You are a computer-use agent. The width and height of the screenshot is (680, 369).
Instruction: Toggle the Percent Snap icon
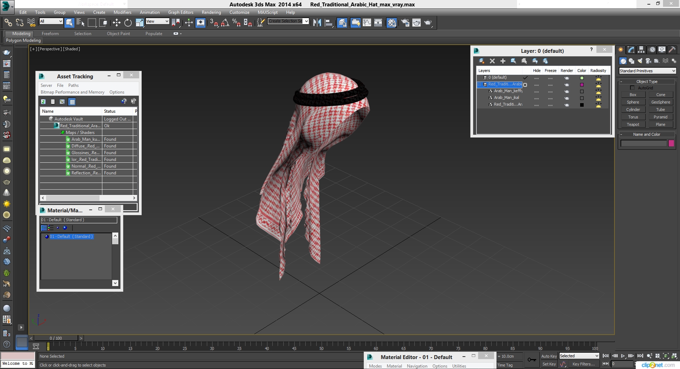(x=236, y=23)
